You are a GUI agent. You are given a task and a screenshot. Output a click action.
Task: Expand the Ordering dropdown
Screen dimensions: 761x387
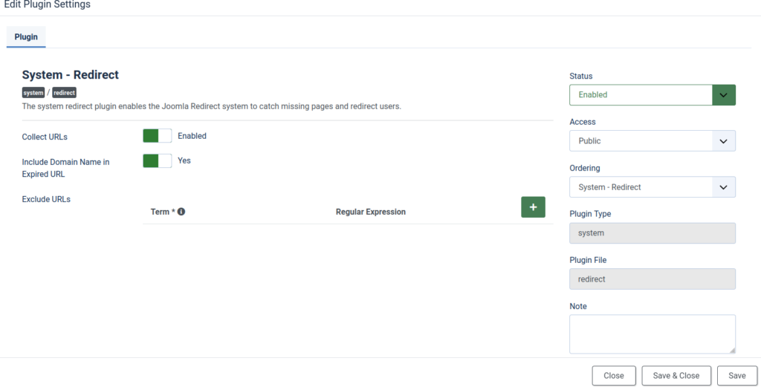tap(641, 187)
